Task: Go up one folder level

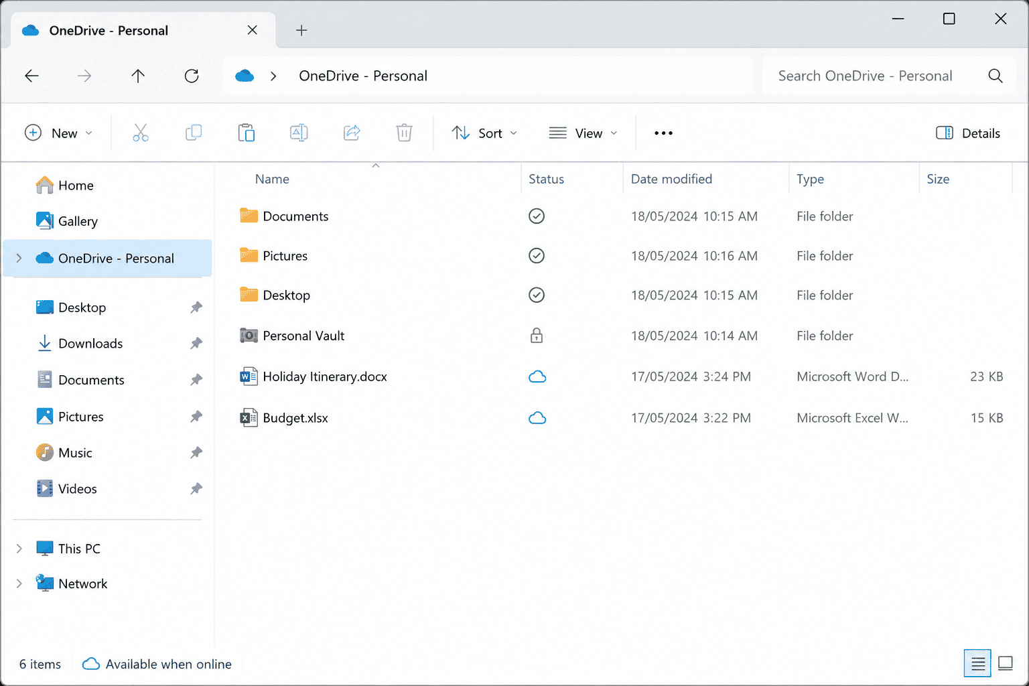Action: (138, 76)
